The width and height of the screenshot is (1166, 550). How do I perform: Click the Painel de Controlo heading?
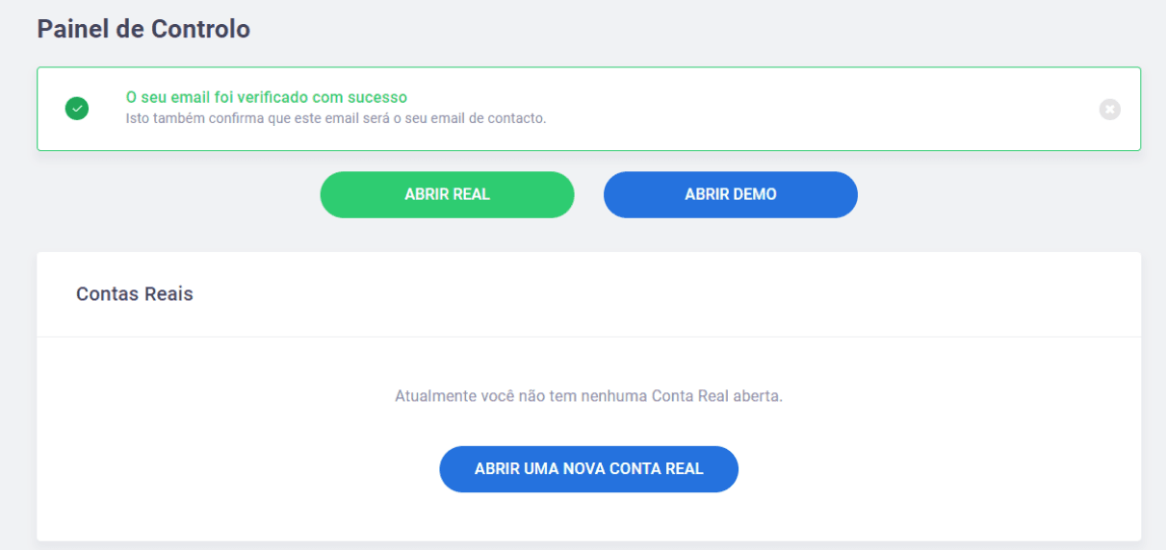pos(143,29)
